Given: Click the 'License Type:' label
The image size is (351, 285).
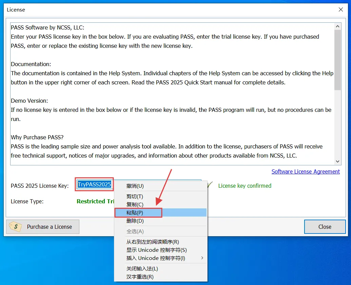Looking at the screenshot, I should 27,201.
